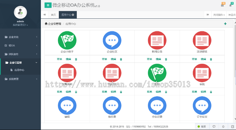Click the admin avatar picture
This screenshot has width=236, height=130.
20,12
